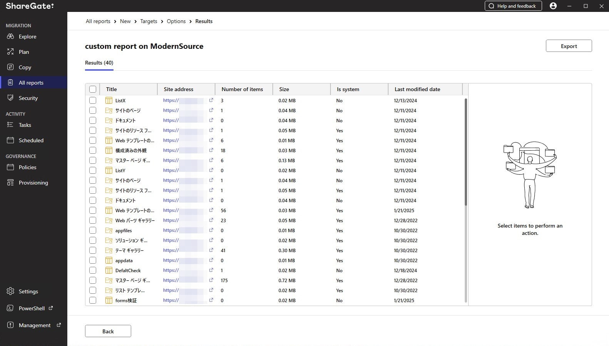Click the list icon beside ListX

pyautogui.click(x=109, y=100)
